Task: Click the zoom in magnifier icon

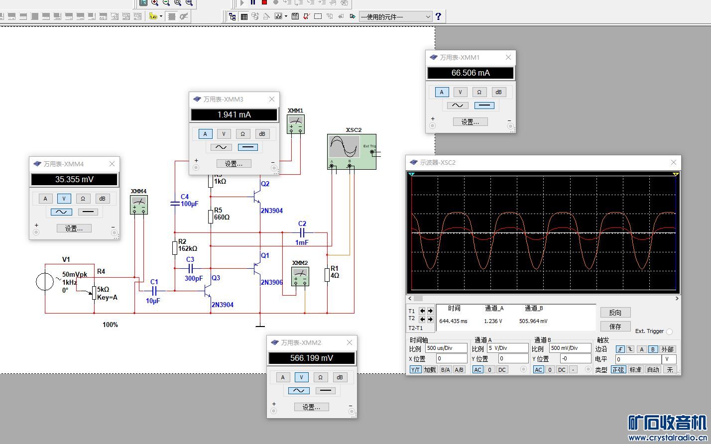Action: 155,2
